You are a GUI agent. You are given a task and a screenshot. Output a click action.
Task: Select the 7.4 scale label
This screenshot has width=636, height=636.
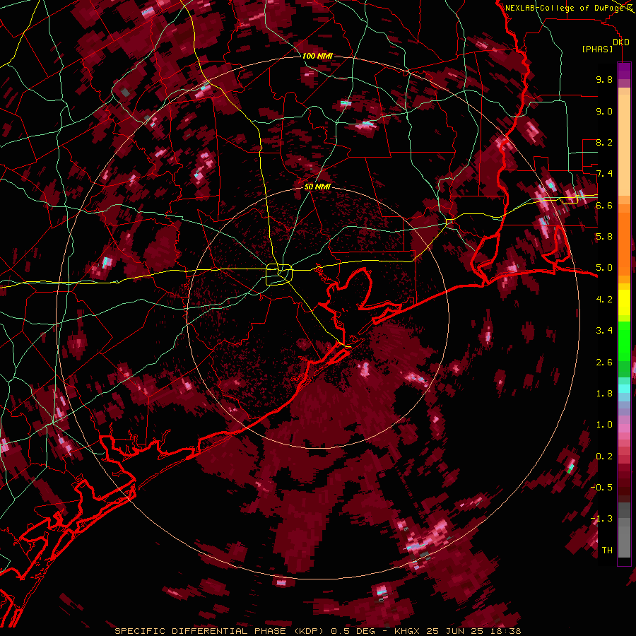tap(604, 174)
